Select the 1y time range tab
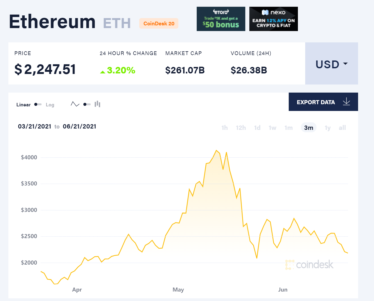The height and width of the screenshot is (301, 374). point(328,128)
